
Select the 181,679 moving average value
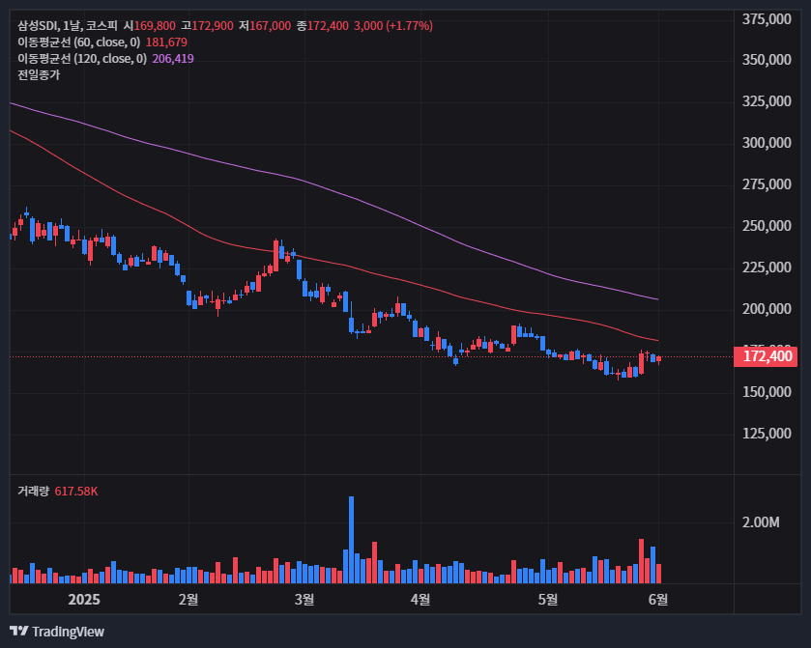pyautogui.click(x=166, y=42)
